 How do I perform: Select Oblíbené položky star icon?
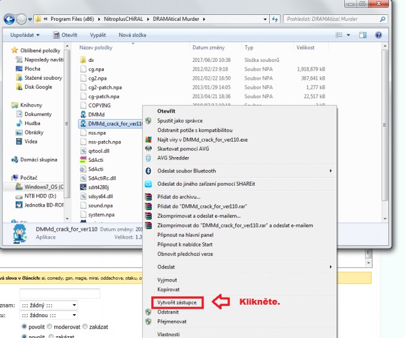pos(15,50)
